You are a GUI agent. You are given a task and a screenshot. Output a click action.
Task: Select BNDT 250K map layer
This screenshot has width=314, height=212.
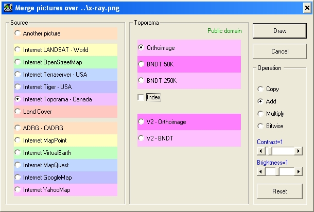189,81
